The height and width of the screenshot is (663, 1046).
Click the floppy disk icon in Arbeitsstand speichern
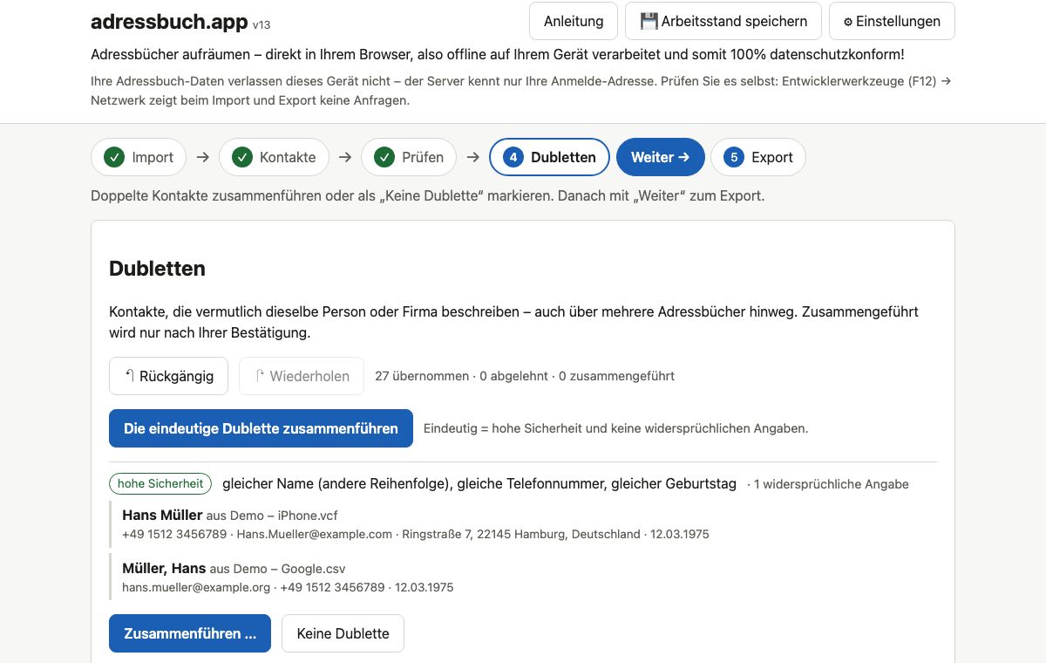[649, 21]
